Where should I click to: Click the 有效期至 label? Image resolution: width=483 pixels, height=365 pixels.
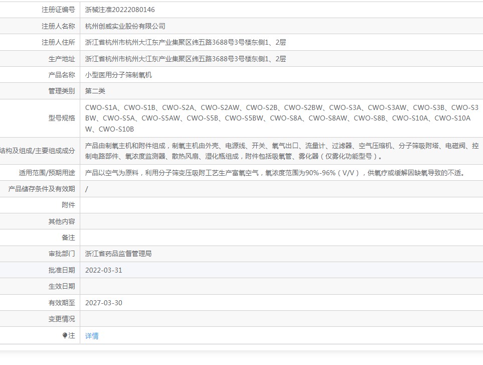tap(62, 303)
